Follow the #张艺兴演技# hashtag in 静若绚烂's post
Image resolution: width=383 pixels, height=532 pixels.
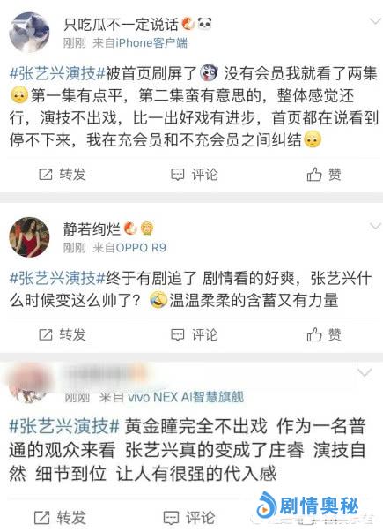click(57, 279)
